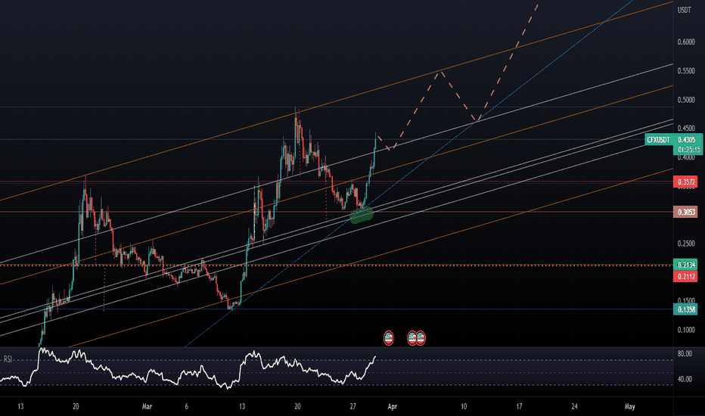Viewport: 705px width, 416px height.
Task: Click the red 0.2112 price label
Action: coord(685,276)
